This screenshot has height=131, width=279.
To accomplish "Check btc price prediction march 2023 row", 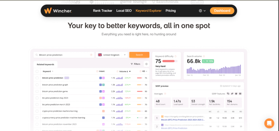I will [37, 105].
